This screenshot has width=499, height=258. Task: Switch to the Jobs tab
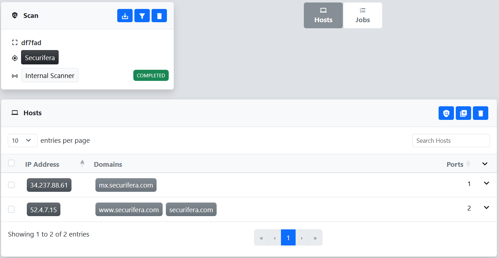(362, 15)
